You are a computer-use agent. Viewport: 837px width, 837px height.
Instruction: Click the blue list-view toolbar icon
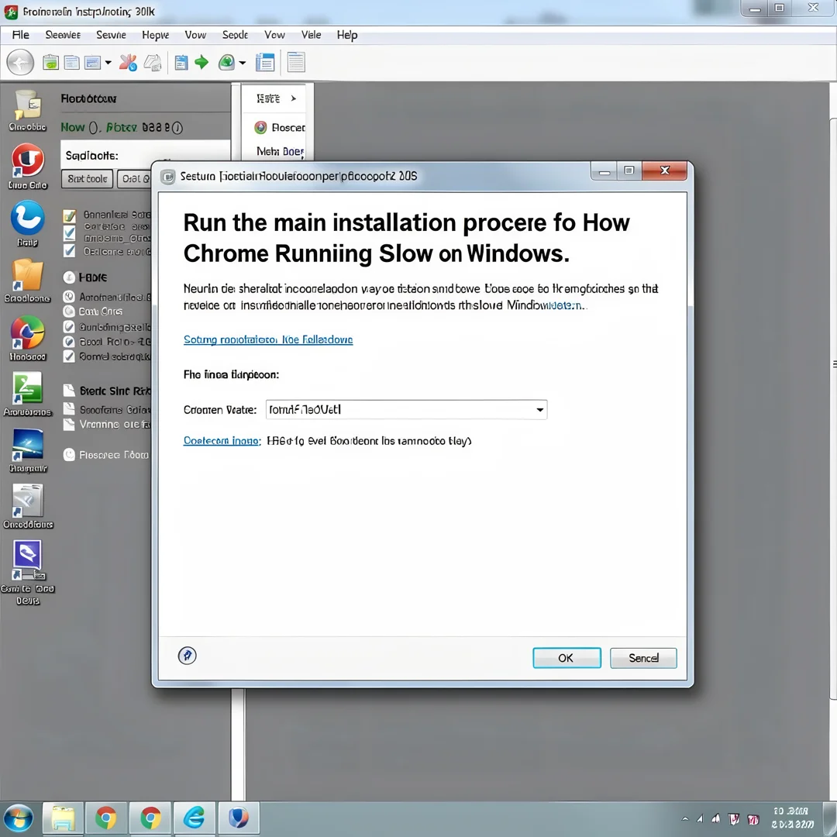(x=265, y=63)
